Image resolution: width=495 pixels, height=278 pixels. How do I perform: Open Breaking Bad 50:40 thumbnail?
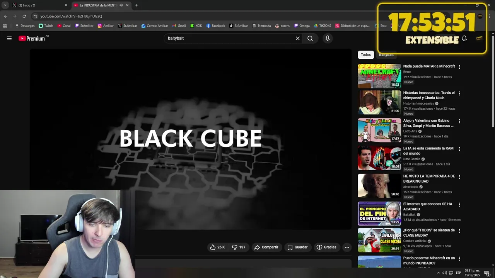[x=379, y=186]
